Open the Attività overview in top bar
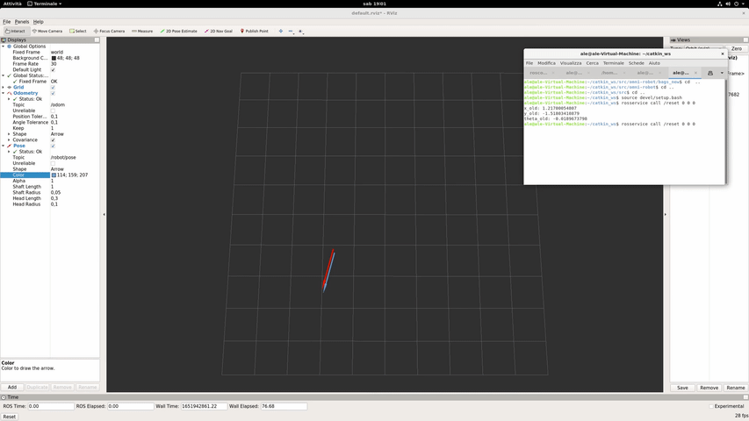The height and width of the screenshot is (421, 749). (x=12, y=4)
